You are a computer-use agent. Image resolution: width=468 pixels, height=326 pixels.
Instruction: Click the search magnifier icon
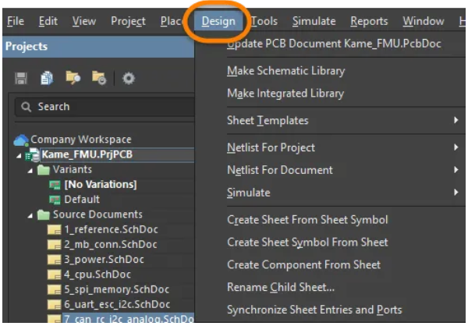[27, 107]
